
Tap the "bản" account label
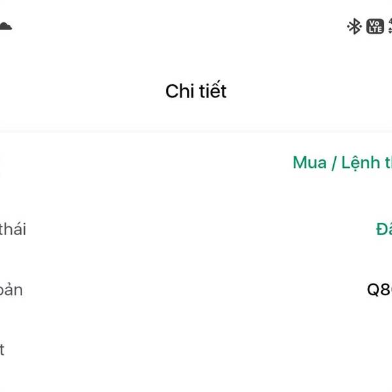click(11, 289)
